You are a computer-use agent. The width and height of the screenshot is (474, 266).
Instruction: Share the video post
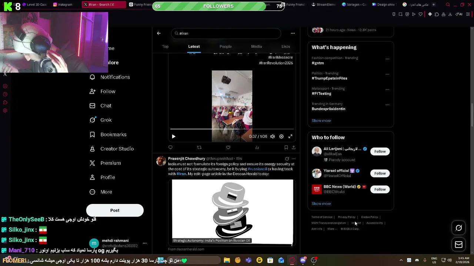294,147
